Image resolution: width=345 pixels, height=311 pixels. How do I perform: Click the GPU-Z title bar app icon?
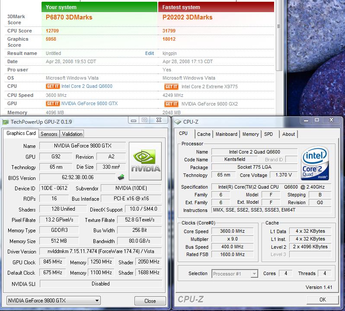(6, 122)
